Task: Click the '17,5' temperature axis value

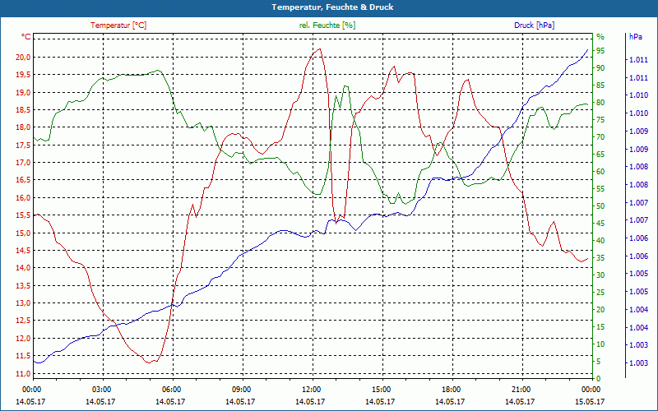Action: coord(24,145)
